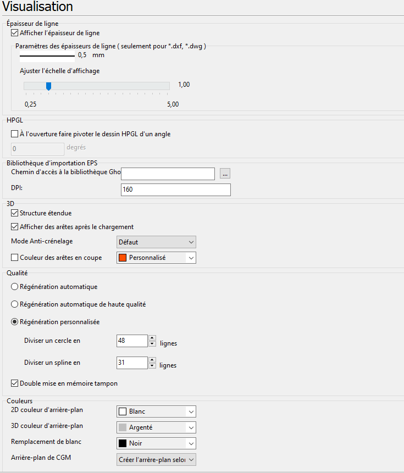This screenshot has width=404, height=473.
Task: Choose 'Régénération automatique de haute qualité'
Action: 15,304
